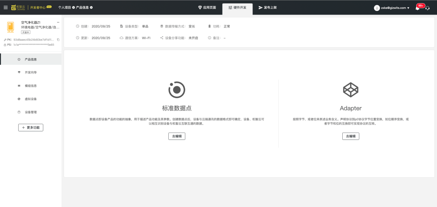Click 去编辑 under Adapter
Image resolution: width=437 pixels, height=207 pixels.
pos(350,136)
